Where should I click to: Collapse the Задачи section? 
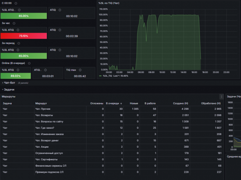click(x=8, y=90)
